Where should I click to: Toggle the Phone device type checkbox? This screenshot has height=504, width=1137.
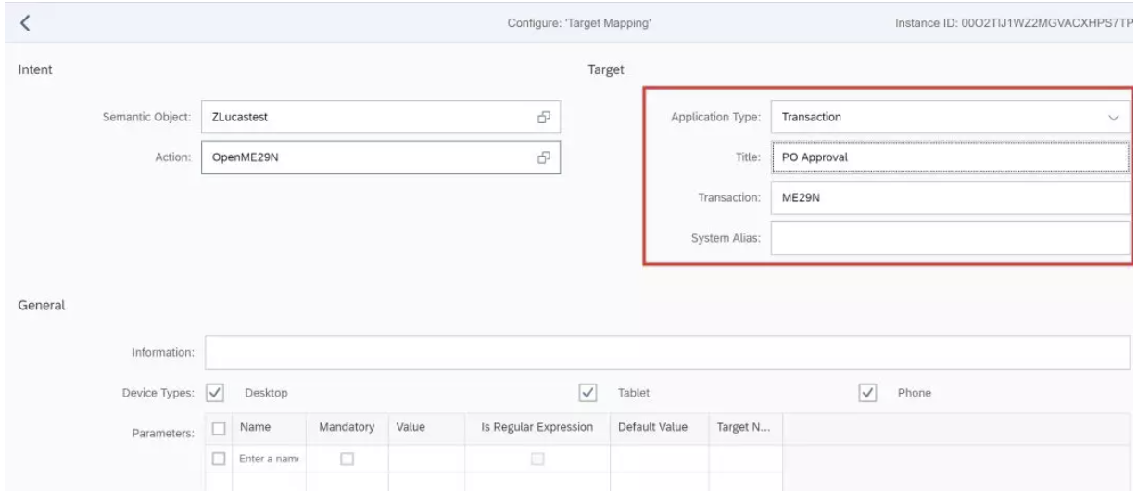click(868, 393)
